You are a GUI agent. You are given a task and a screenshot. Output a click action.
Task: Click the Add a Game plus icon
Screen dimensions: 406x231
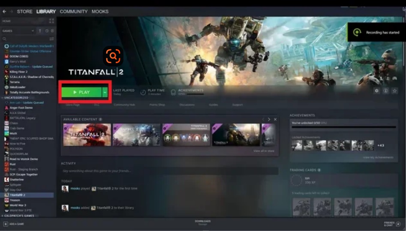pyautogui.click(x=6, y=224)
